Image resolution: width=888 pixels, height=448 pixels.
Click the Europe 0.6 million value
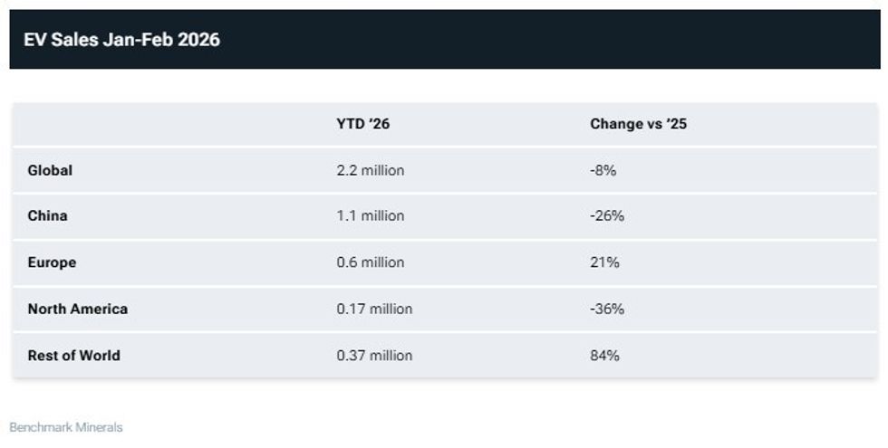[x=370, y=262]
